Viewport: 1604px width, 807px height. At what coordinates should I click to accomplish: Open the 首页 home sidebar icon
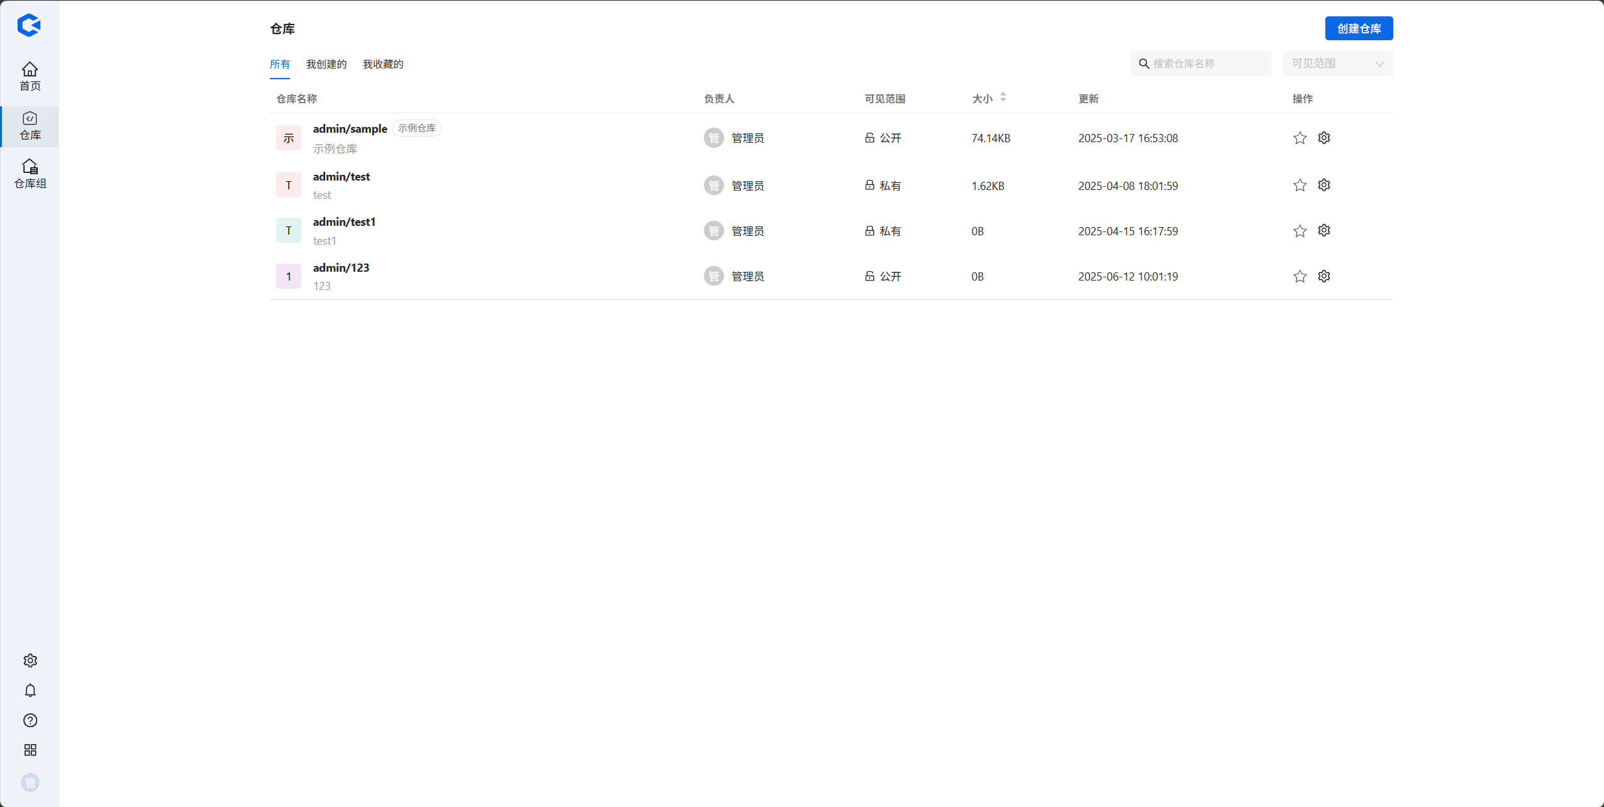[30, 76]
